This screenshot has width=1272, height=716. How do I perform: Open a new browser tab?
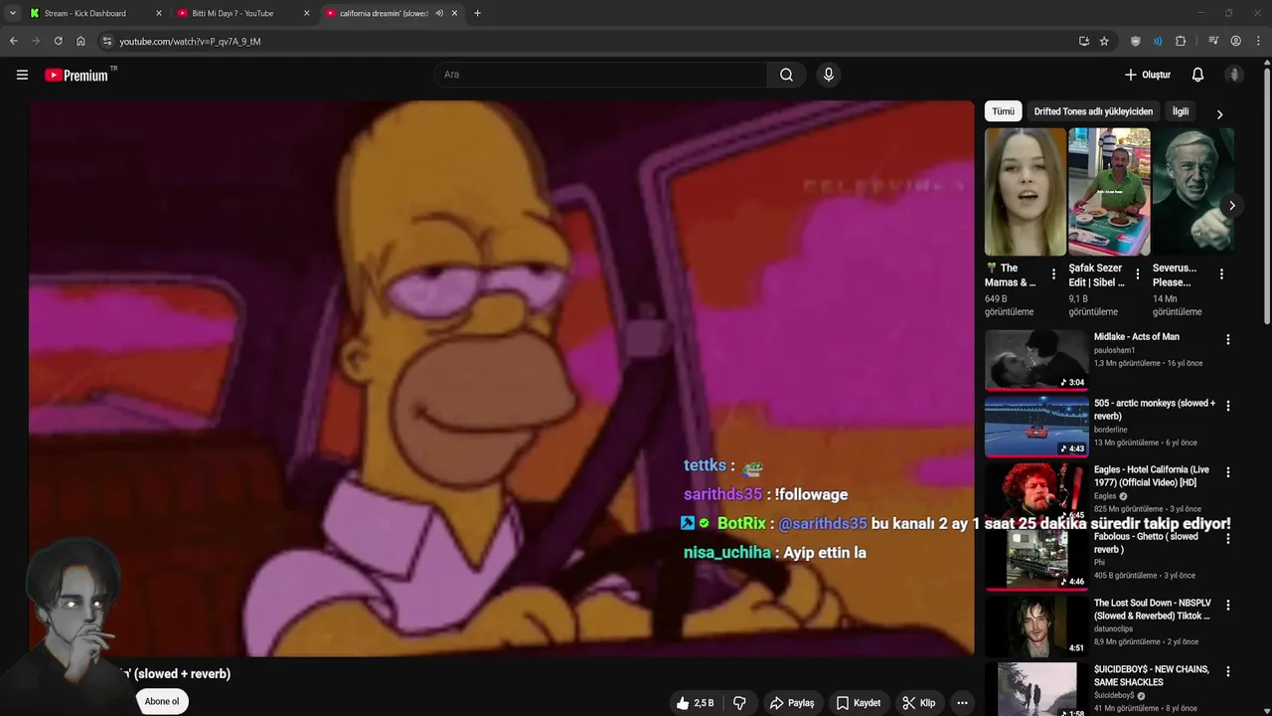(x=477, y=13)
